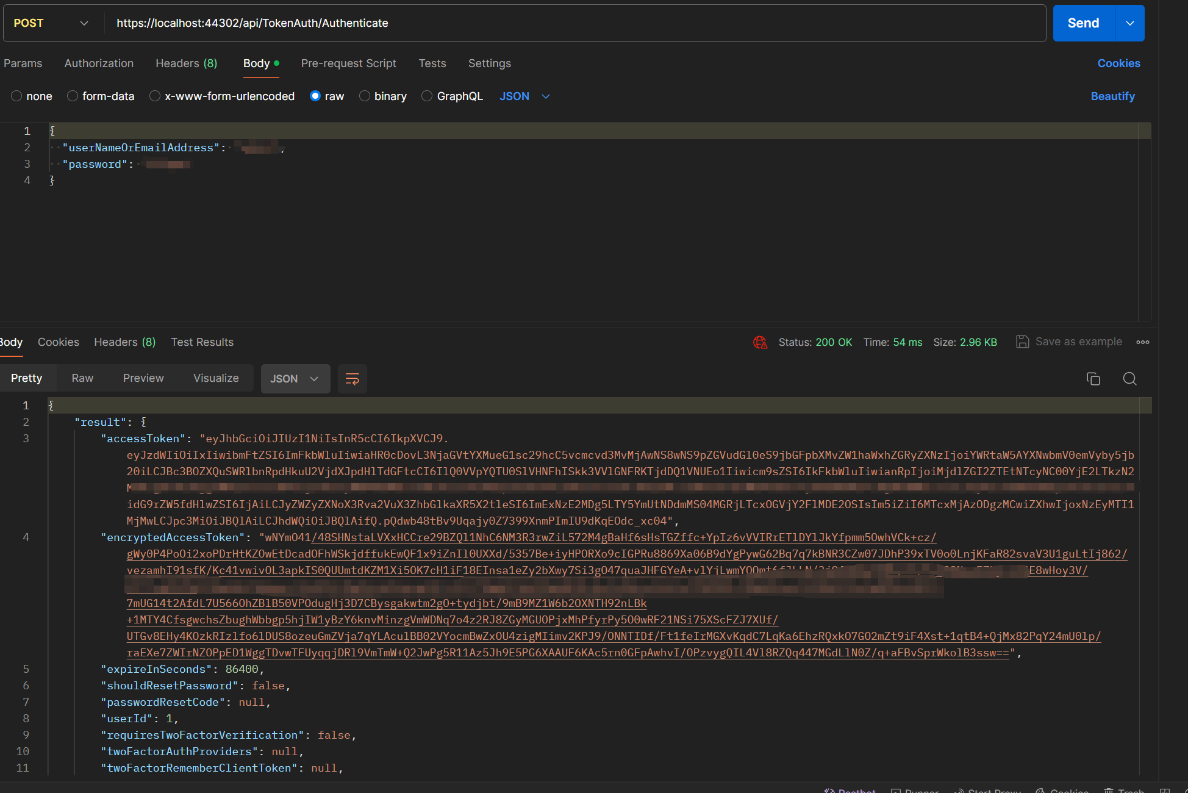The height and width of the screenshot is (793, 1188).
Task: Switch to the Authorization tab
Action: [x=99, y=63]
